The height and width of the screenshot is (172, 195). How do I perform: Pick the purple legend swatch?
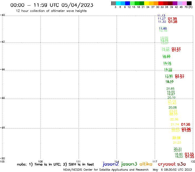[175, 3]
